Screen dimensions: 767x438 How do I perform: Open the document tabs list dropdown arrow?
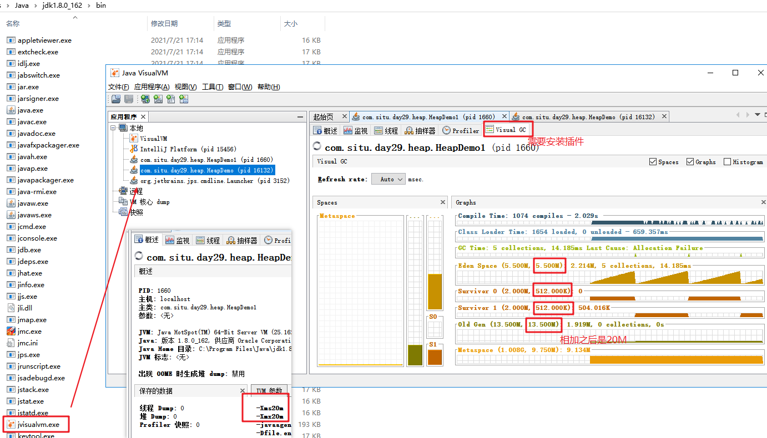[x=758, y=115]
